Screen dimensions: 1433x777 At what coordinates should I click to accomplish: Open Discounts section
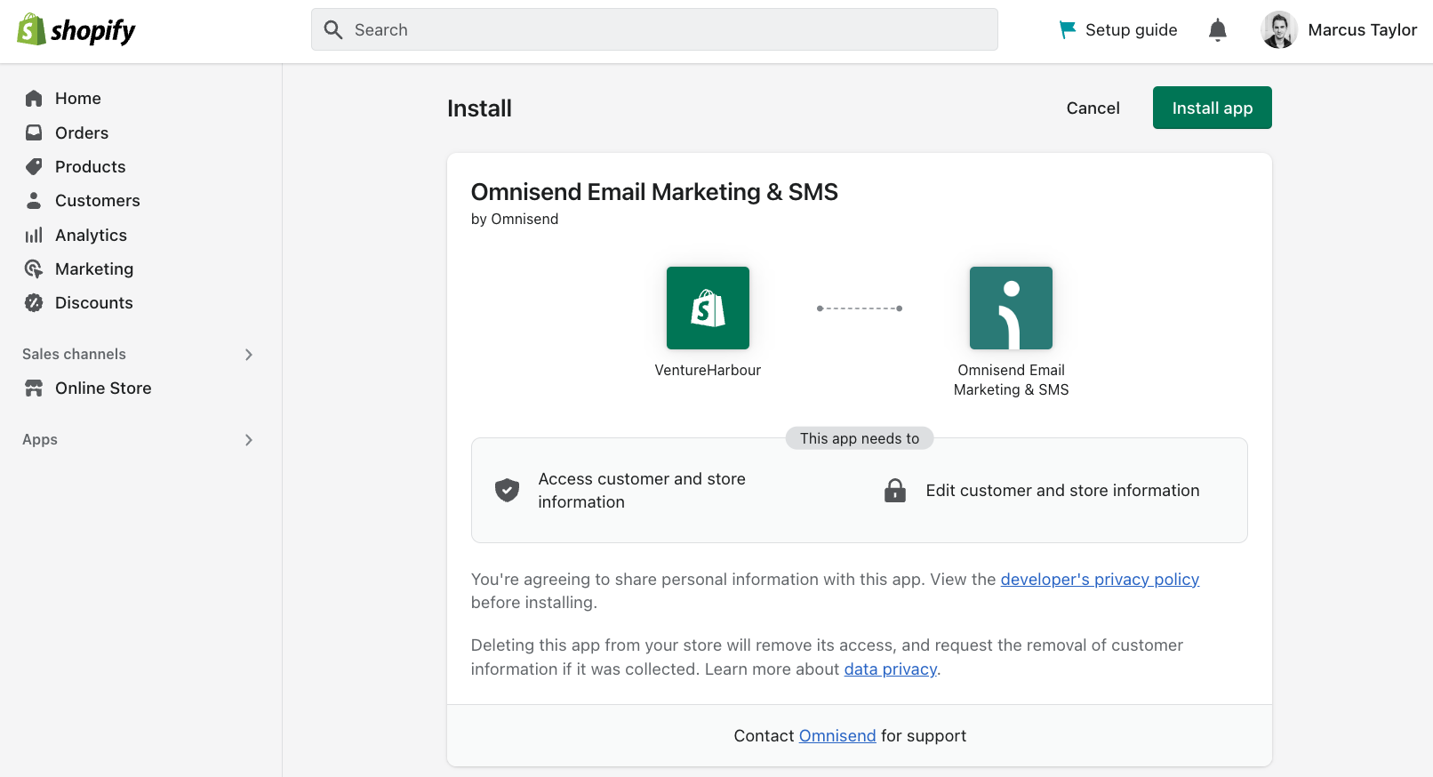tap(93, 302)
